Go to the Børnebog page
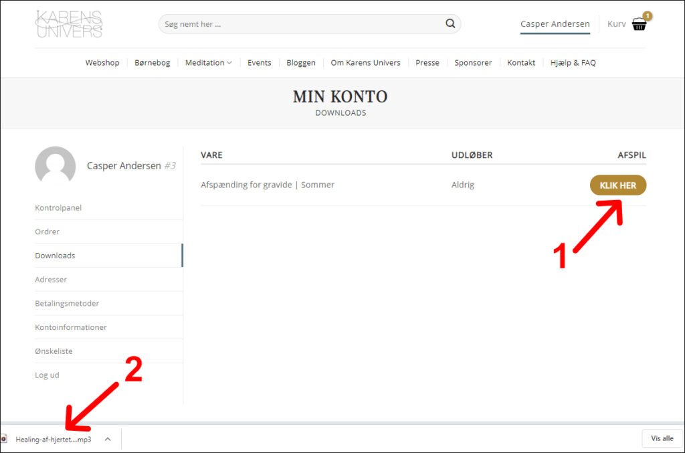This screenshot has height=453, width=685. point(153,63)
